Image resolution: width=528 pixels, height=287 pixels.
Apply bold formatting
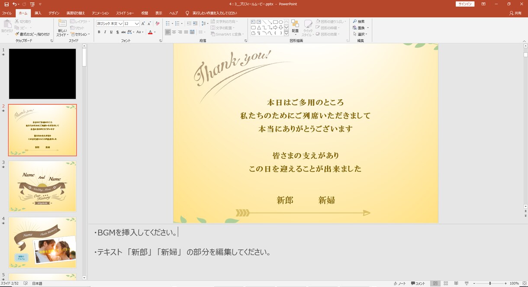coord(99,32)
